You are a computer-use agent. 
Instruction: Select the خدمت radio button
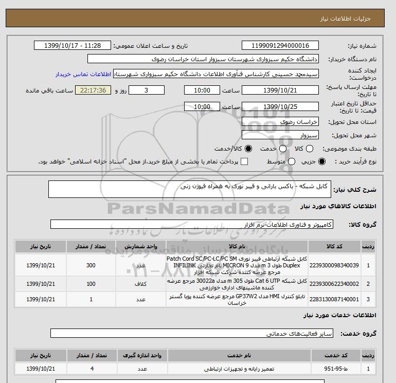point(283,149)
